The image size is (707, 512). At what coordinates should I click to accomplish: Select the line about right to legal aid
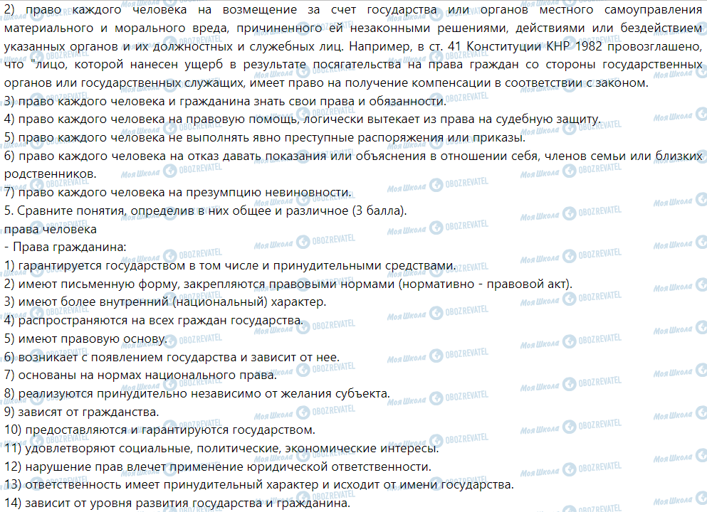(x=302, y=118)
